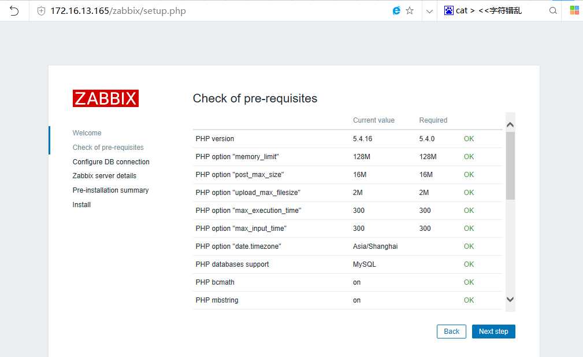The height and width of the screenshot is (357, 583).
Task: Click OK status in PHP version row
Action: pos(469,139)
